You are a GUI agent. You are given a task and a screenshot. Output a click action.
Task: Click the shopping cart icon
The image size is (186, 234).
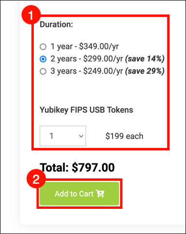coord(100,193)
